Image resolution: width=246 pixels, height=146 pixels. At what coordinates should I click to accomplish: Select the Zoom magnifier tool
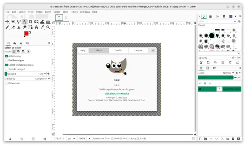point(47,27)
